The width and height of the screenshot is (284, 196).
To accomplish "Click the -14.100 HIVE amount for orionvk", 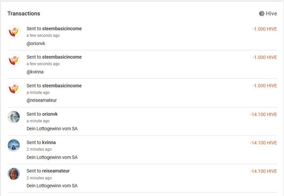I will [264, 114].
